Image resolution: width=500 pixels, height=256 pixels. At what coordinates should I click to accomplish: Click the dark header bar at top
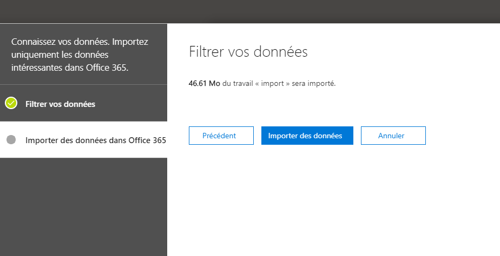click(250, 11)
